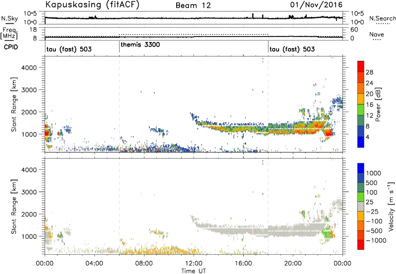Screen dimensions: 396x274
Task: Click the 'Slant Range [km]' label of velocity panel
Action: pos(14,207)
